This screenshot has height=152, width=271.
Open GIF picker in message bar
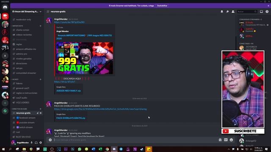pyautogui.click(x=226, y=140)
